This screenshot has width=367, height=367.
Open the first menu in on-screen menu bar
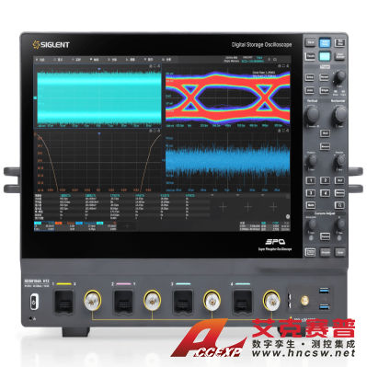pos(40,60)
